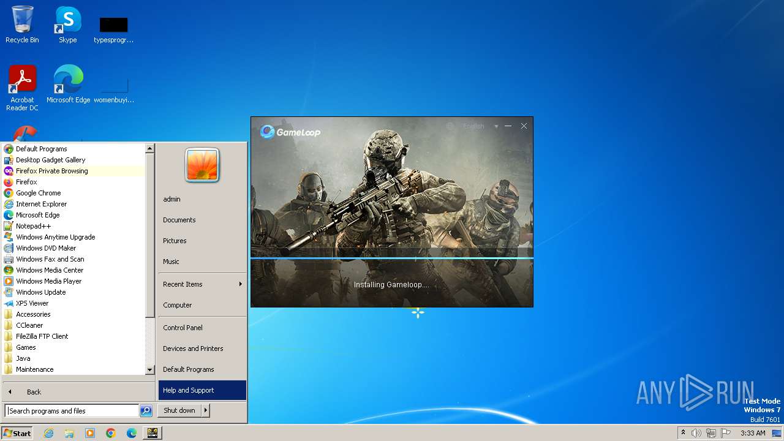
Task: Open the Skype desktop shortcut
Action: [68, 24]
